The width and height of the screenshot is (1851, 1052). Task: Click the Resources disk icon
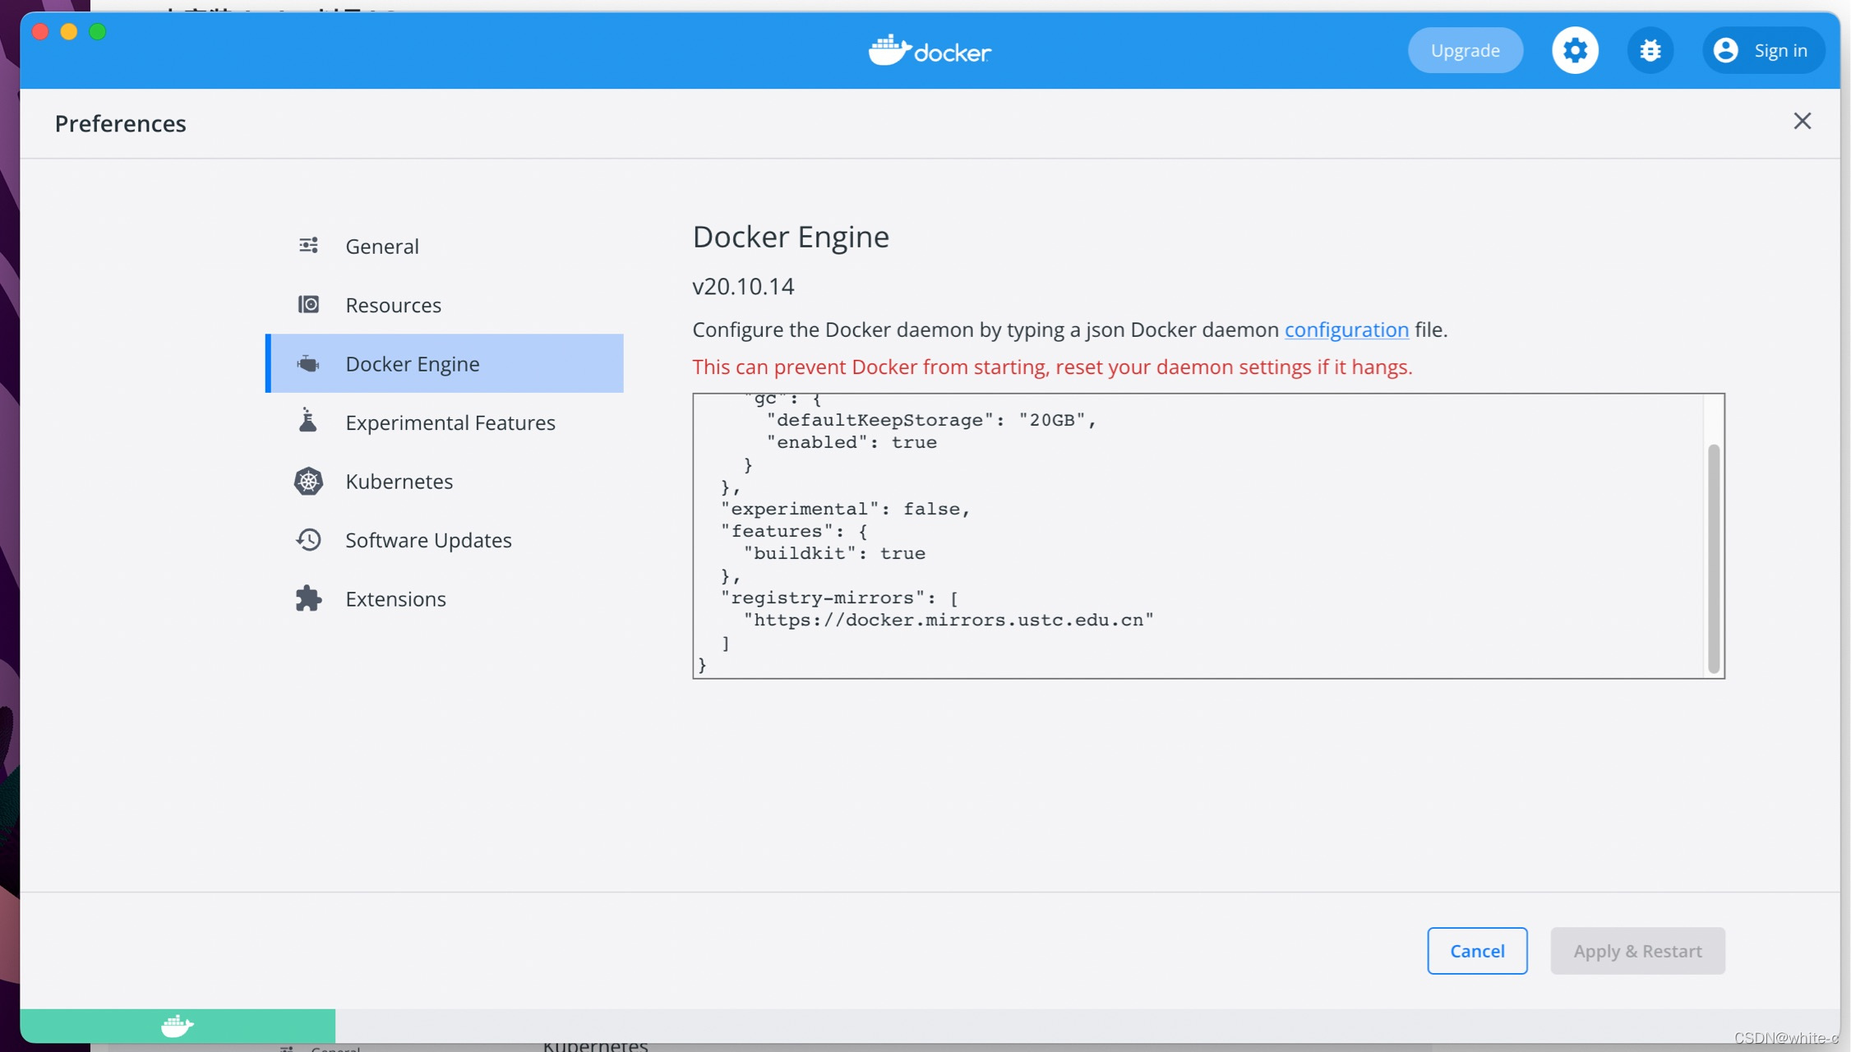(308, 305)
